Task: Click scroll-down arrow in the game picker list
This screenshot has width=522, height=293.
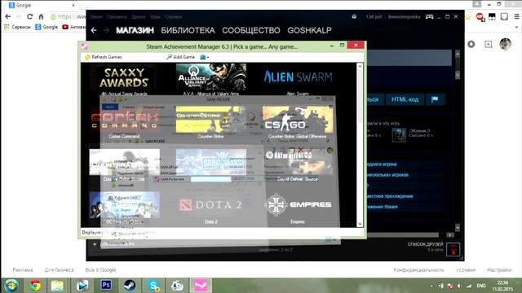Action: pyautogui.click(x=360, y=224)
